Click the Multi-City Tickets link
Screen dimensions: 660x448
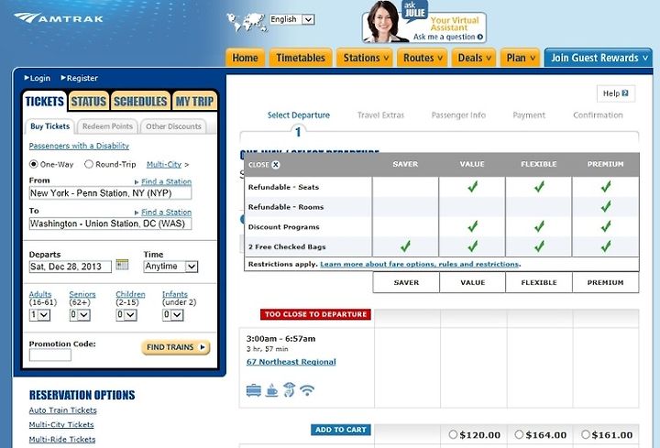[x=61, y=425]
